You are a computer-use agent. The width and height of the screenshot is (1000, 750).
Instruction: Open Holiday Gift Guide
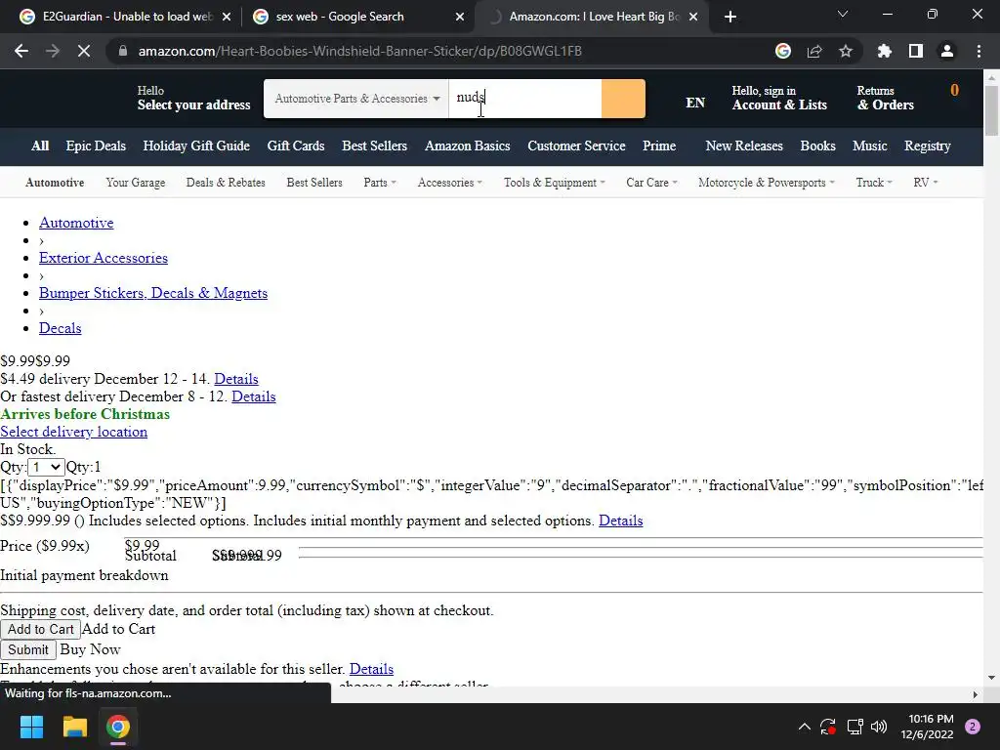tap(196, 146)
